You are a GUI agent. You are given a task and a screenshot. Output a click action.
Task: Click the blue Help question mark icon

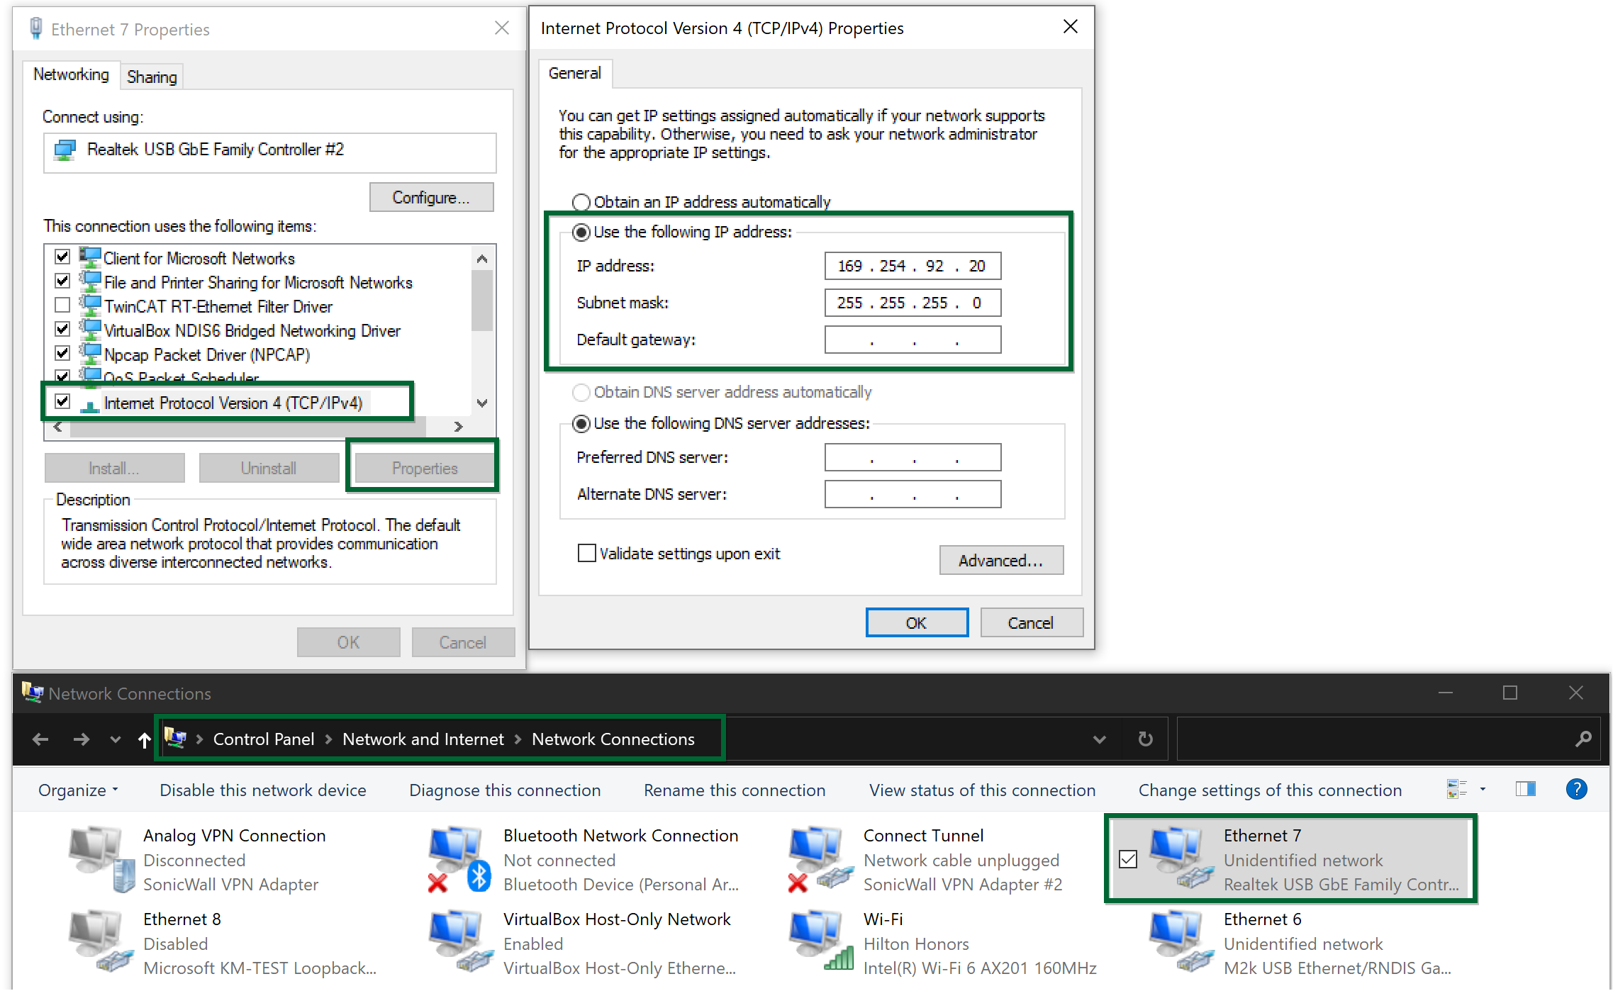click(1576, 790)
